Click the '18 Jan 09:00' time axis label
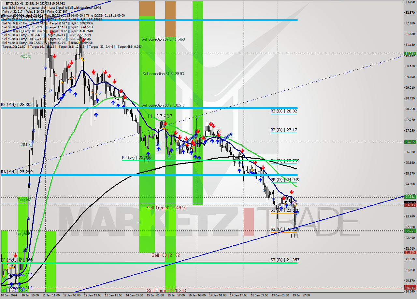 [x=260, y=296]
